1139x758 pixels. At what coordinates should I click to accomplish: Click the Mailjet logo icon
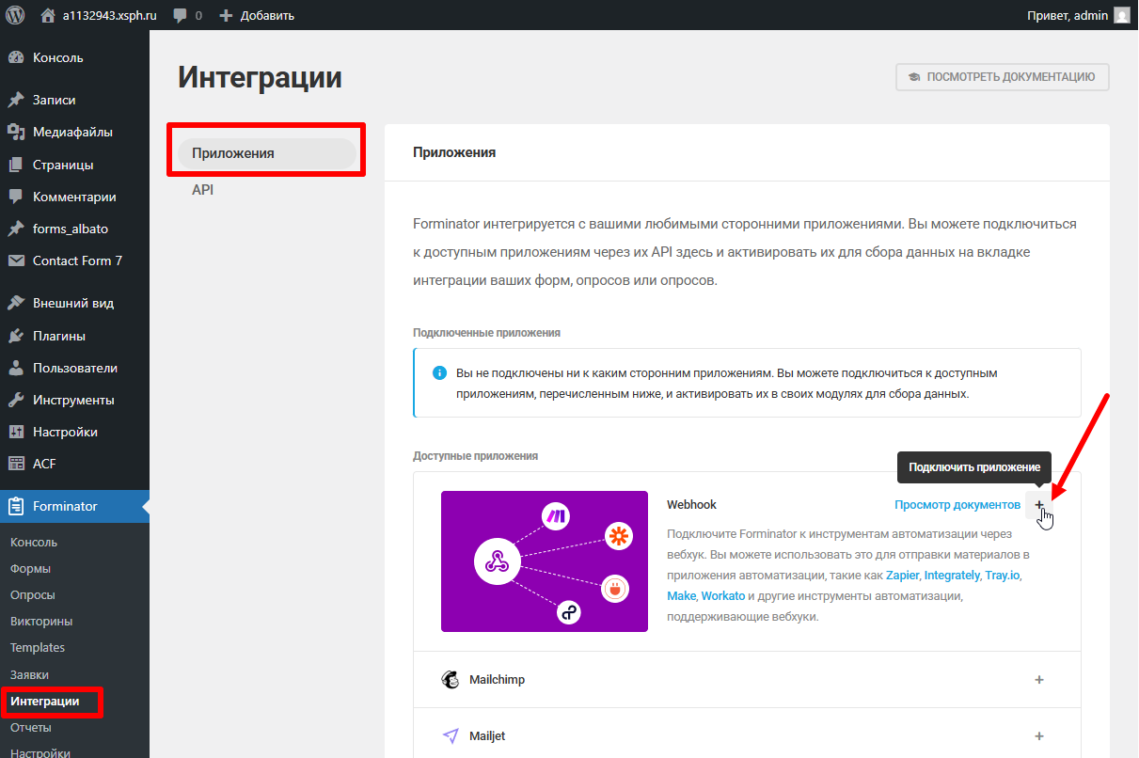[451, 736]
